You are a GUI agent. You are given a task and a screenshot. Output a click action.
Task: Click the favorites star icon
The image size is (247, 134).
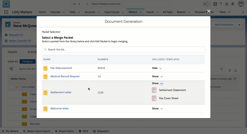coord(205,4)
